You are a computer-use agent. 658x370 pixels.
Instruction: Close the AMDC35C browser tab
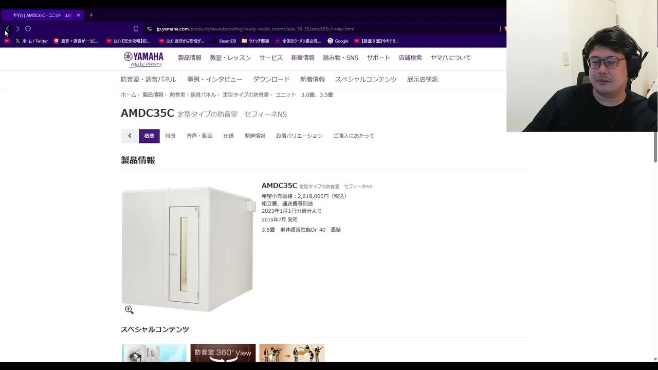point(78,15)
